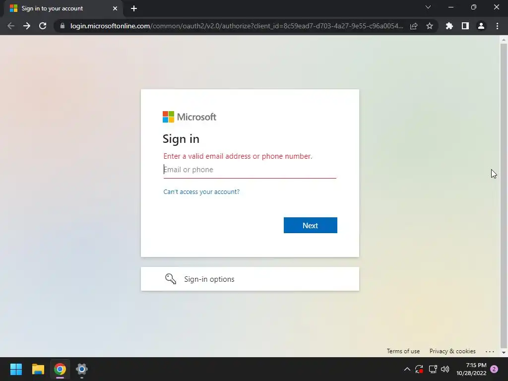The image size is (508, 381).
Task: Open the tab search chevron
Action: (x=428, y=7)
